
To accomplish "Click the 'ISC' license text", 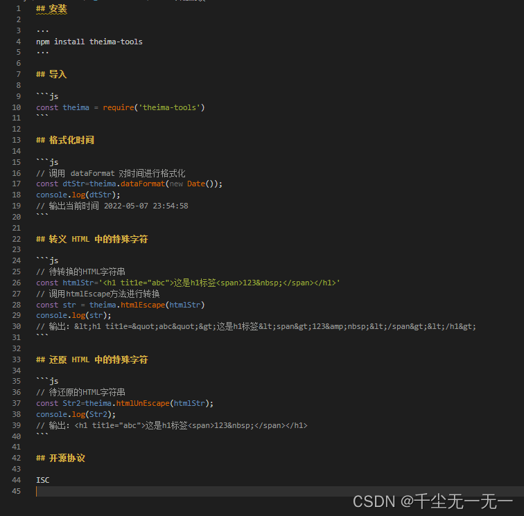I will 43,480.
